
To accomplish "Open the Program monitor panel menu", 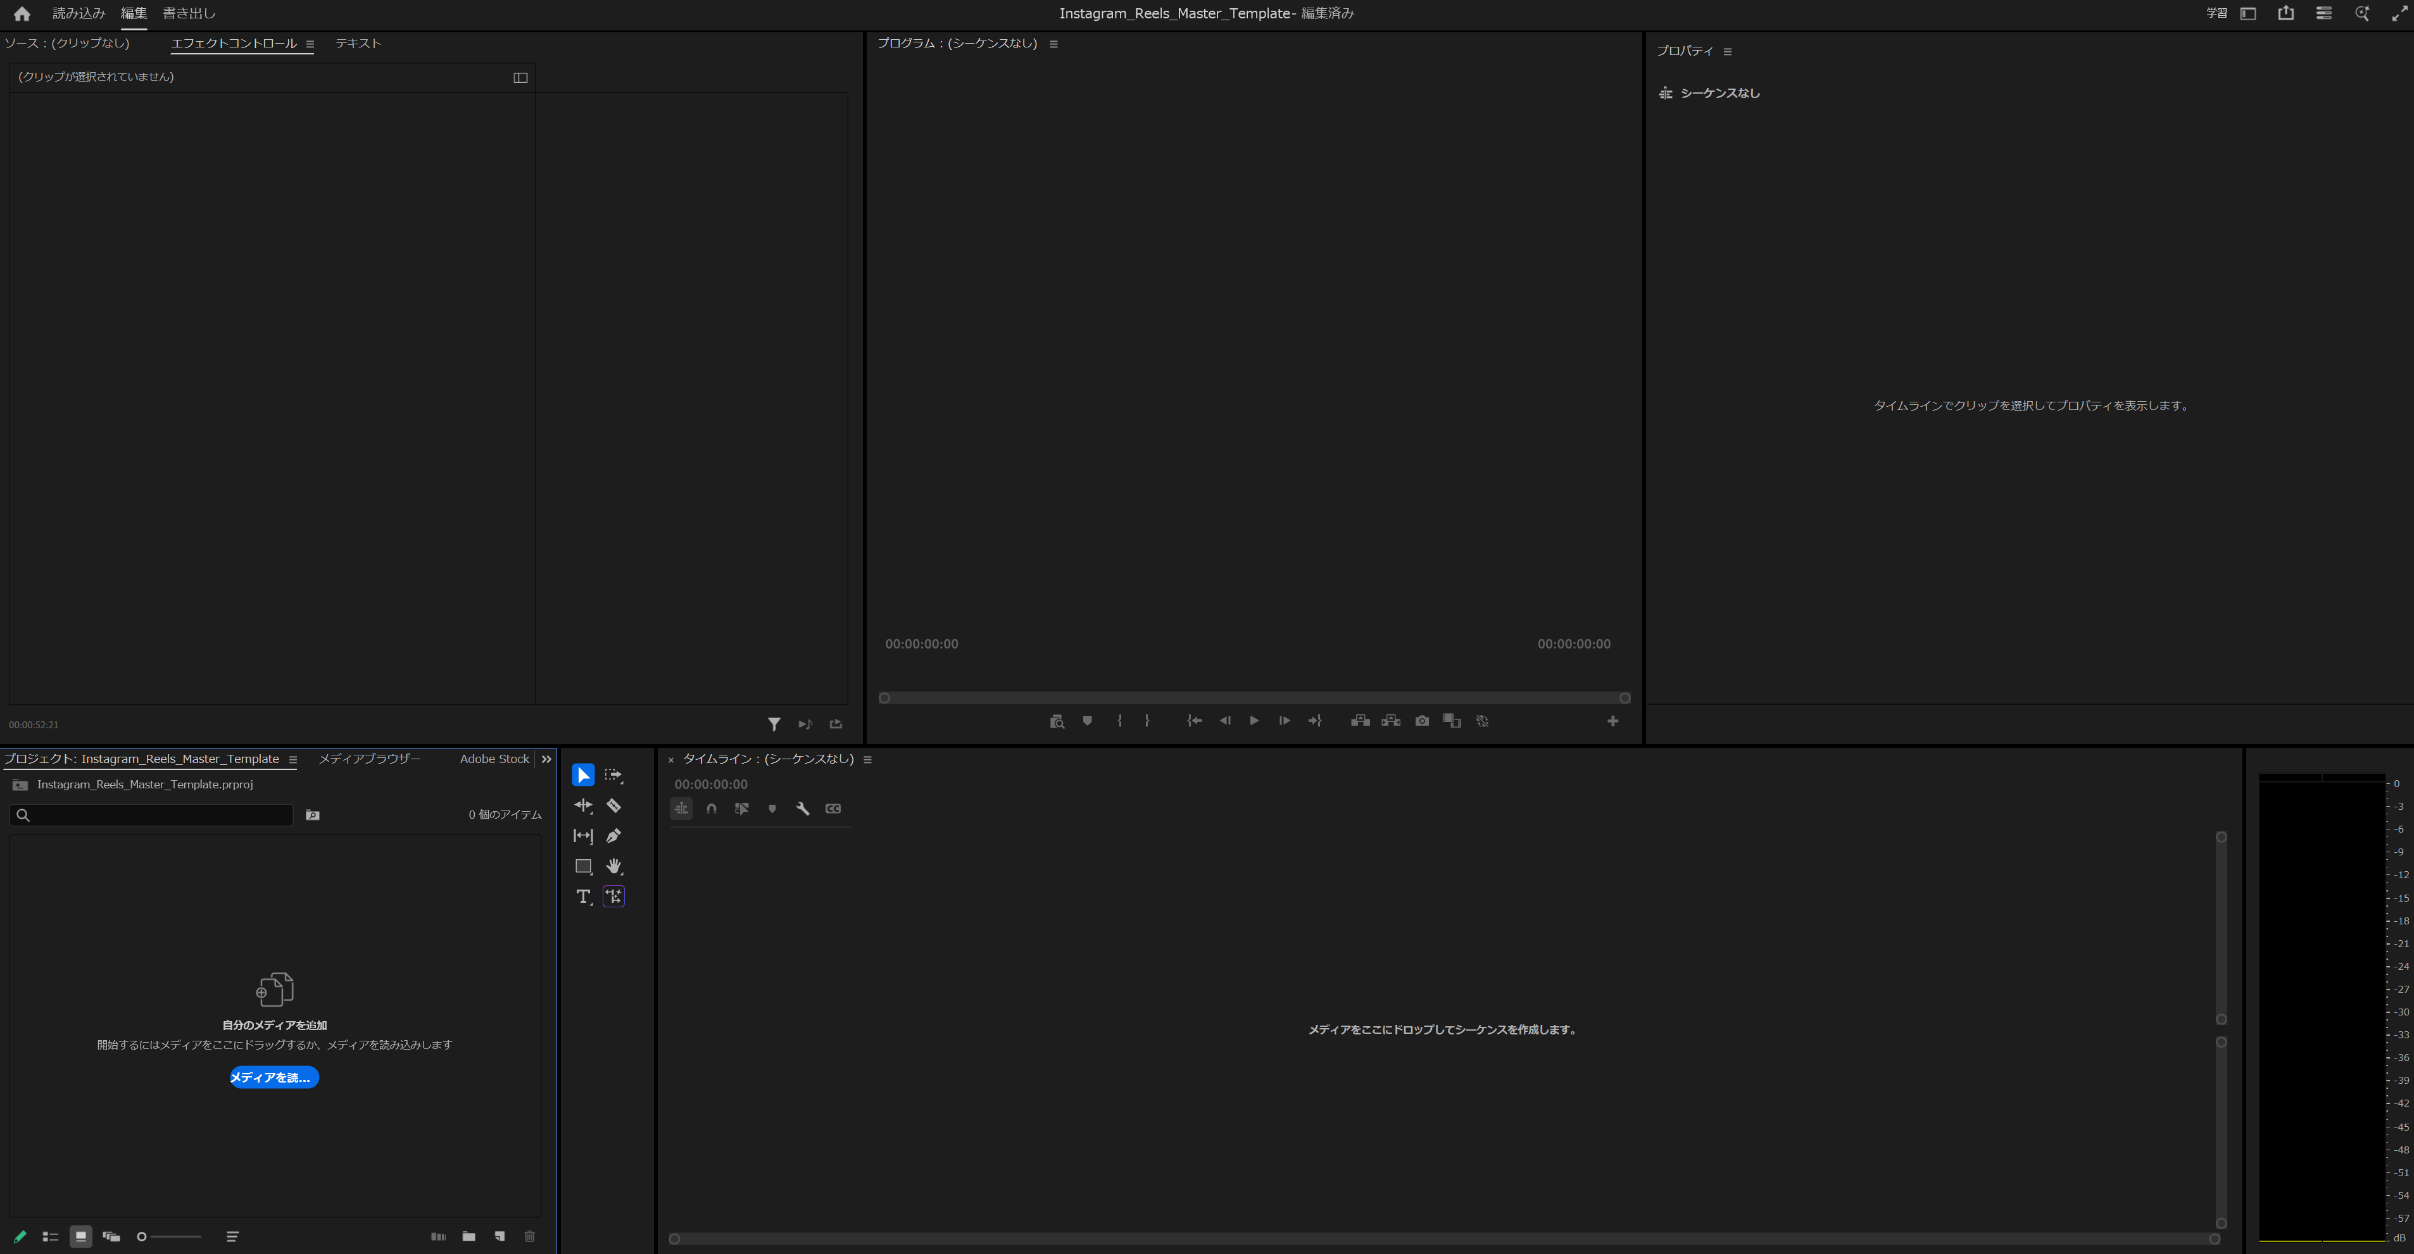I will (x=1053, y=44).
